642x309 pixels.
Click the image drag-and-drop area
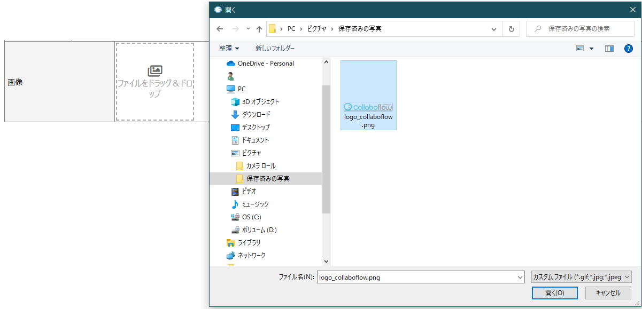154,82
